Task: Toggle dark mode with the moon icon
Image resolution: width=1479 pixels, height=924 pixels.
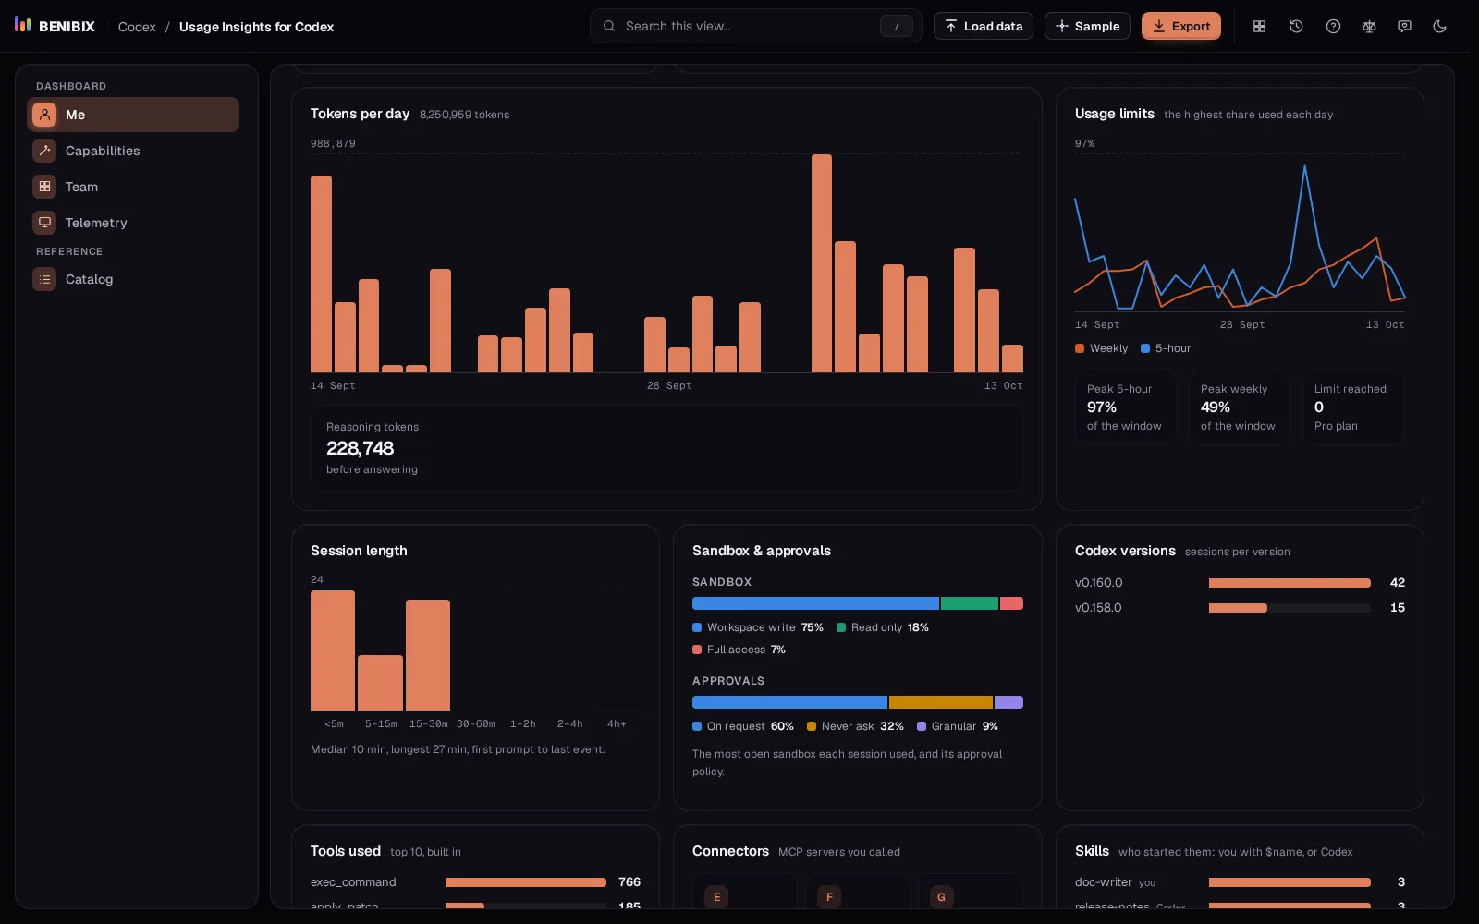Action: pos(1439,26)
